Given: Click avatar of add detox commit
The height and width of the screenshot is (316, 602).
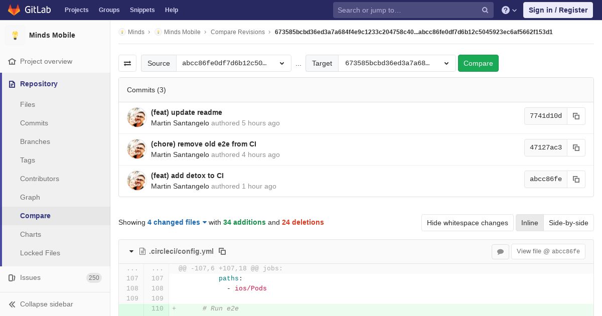Looking at the screenshot, I should (x=136, y=181).
